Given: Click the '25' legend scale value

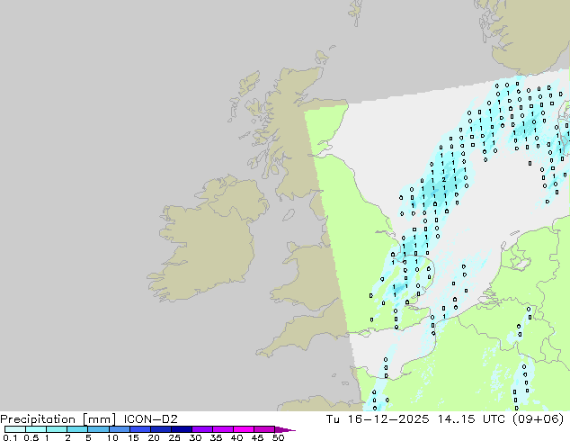Looking at the screenshot, I should pyautogui.click(x=174, y=437).
